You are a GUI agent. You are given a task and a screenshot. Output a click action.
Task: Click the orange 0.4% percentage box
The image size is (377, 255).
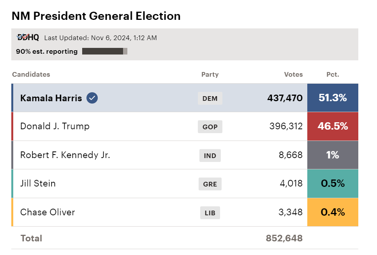(333, 212)
